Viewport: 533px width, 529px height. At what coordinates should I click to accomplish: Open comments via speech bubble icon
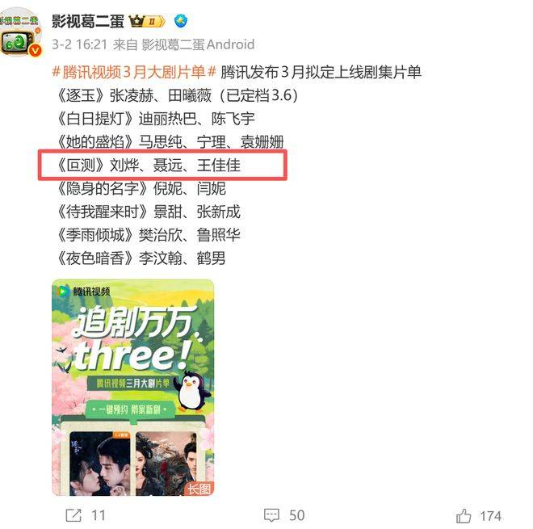[x=271, y=515]
